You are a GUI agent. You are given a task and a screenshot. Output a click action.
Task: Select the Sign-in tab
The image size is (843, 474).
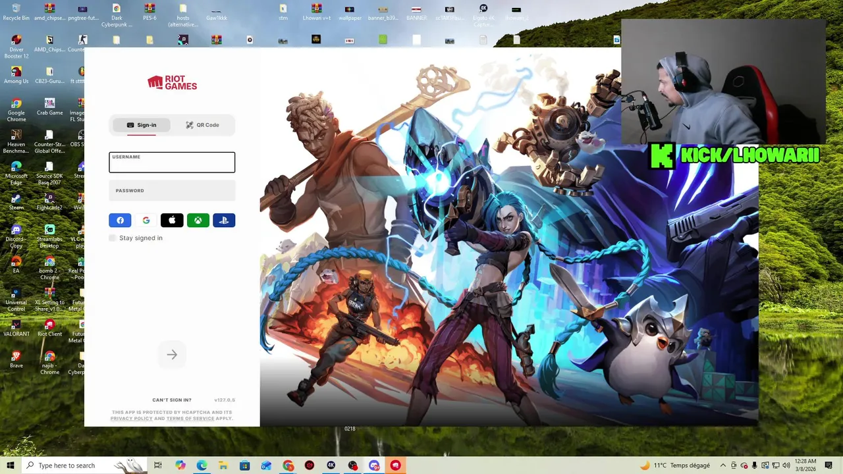(x=142, y=125)
